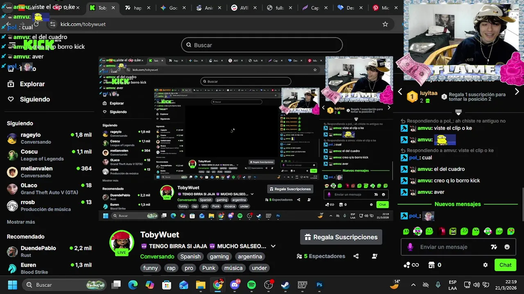Jump to Nuevos mensajes in chat
Viewport: 524px width, 294px height.
458,204
